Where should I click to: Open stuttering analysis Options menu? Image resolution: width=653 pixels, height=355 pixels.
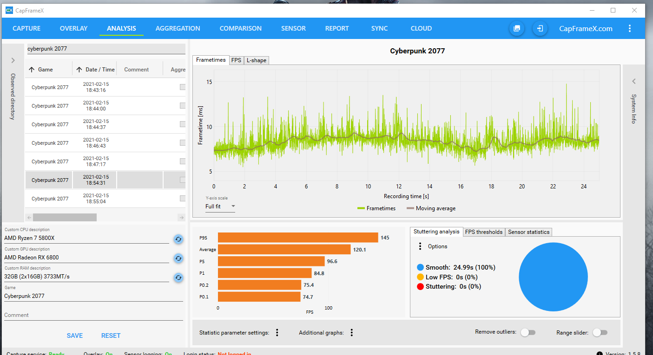420,246
